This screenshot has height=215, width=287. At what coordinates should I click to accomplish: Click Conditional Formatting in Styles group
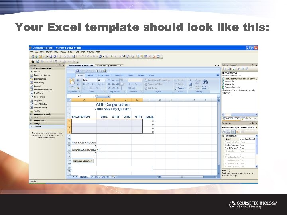(x=157, y=80)
